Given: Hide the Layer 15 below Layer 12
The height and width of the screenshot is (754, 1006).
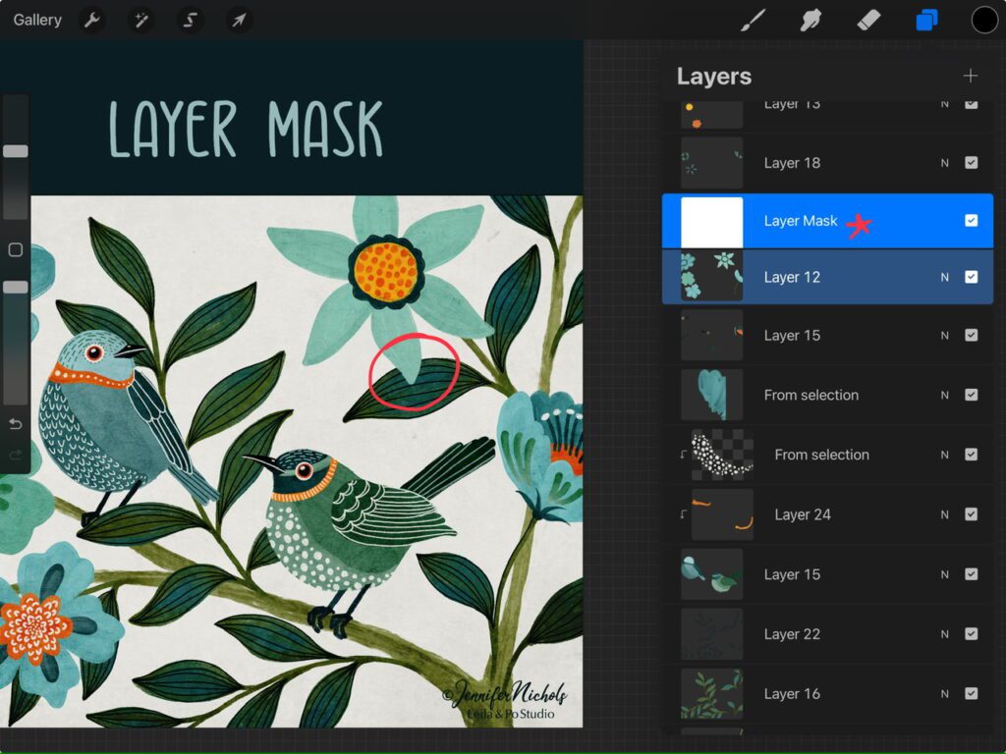Looking at the screenshot, I should (x=972, y=336).
